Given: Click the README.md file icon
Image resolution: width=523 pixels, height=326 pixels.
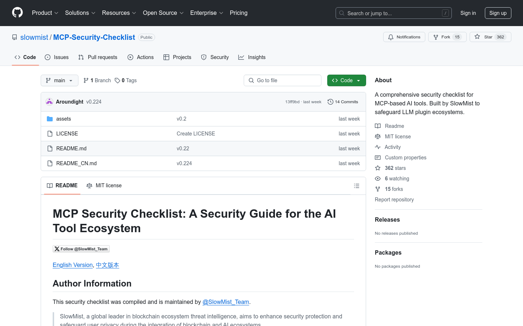Looking at the screenshot, I should 50,149.
